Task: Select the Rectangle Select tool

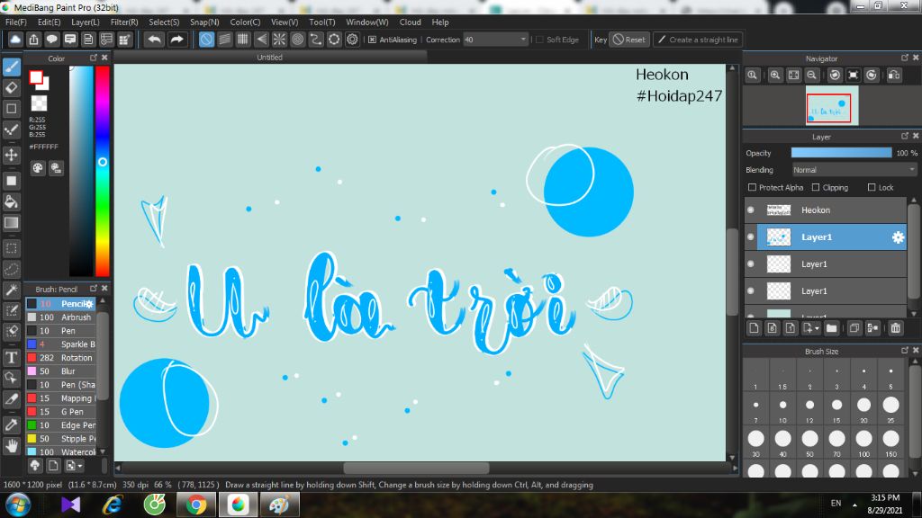Action: click(x=11, y=248)
